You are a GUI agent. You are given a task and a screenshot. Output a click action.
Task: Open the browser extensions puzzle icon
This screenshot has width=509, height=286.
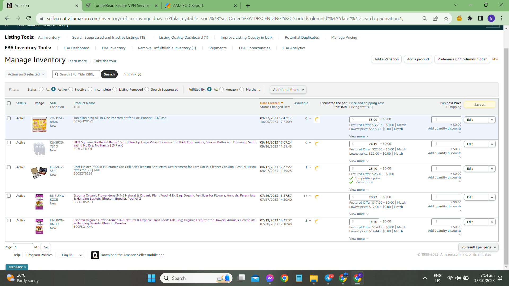tap(470, 18)
